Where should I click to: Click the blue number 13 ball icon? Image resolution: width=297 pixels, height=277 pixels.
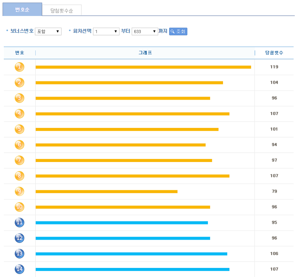tap(19, 253)
